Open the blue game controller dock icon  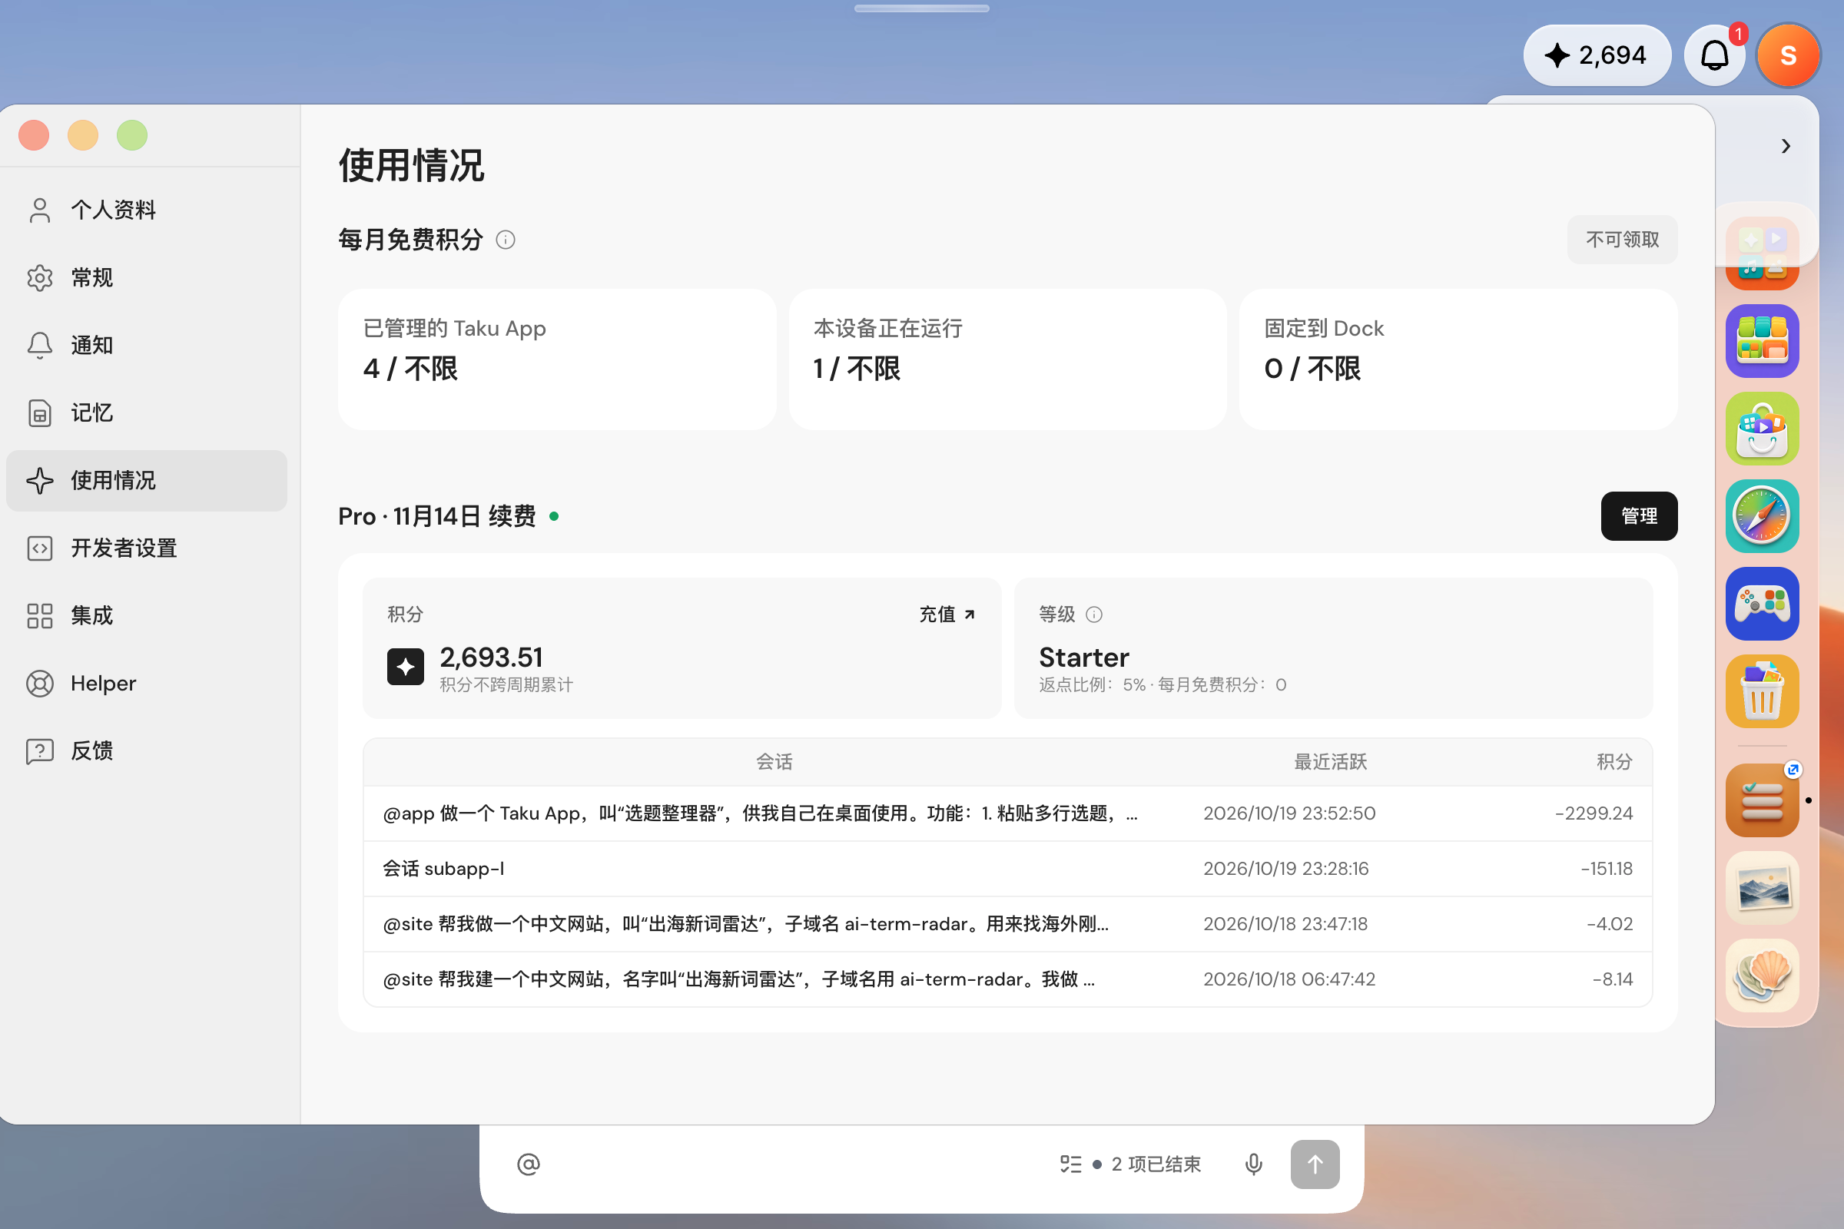1762,604
